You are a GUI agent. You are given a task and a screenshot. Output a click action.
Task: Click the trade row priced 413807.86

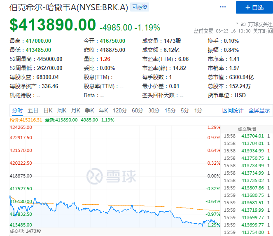point(247,188)
